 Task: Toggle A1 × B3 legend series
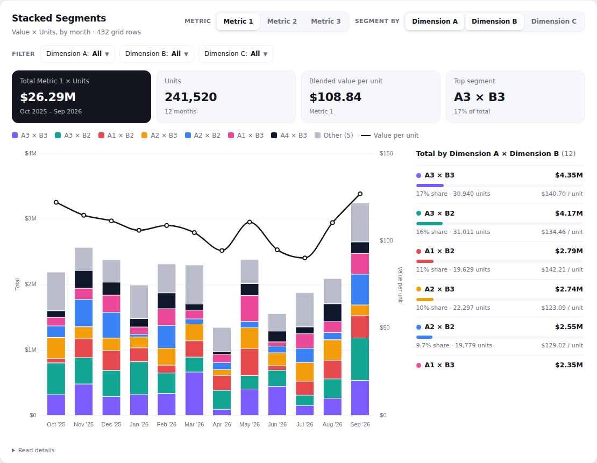(246, 135)
